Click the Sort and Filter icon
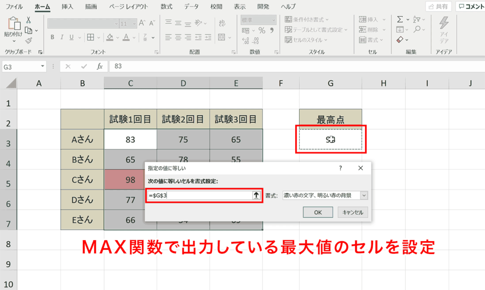The width and height of the screenshot is (485, 290). 417,20
